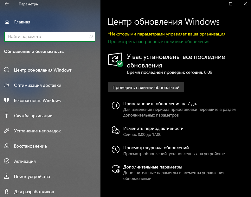The image size is (251, 197).
Task: Close the Параметры window
Action: 245,4
